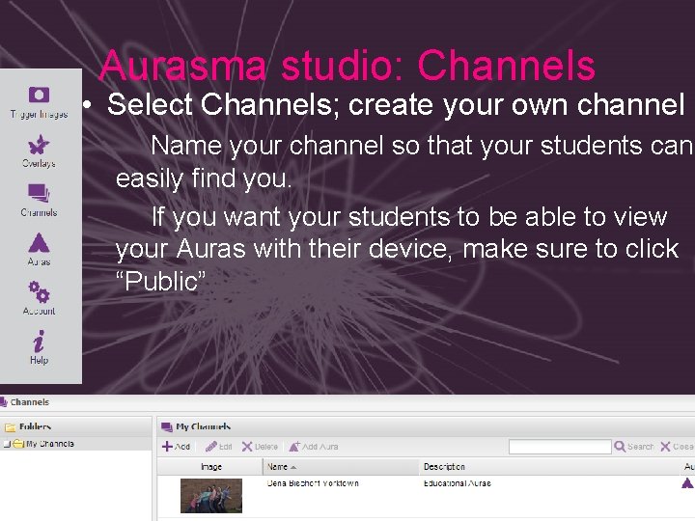Click the Edit pencil button
The image size is (695, 521).
coord(218,447)
